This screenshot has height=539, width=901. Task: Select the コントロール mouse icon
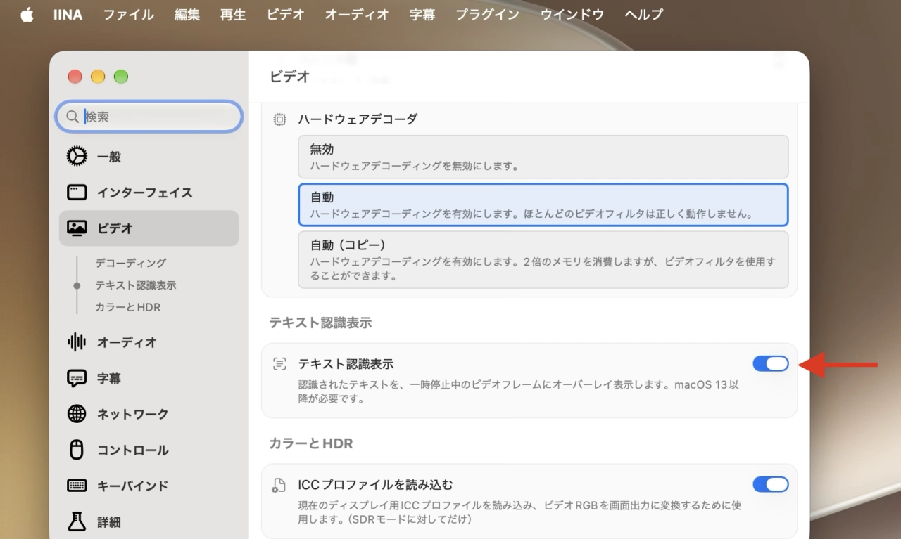77,450
